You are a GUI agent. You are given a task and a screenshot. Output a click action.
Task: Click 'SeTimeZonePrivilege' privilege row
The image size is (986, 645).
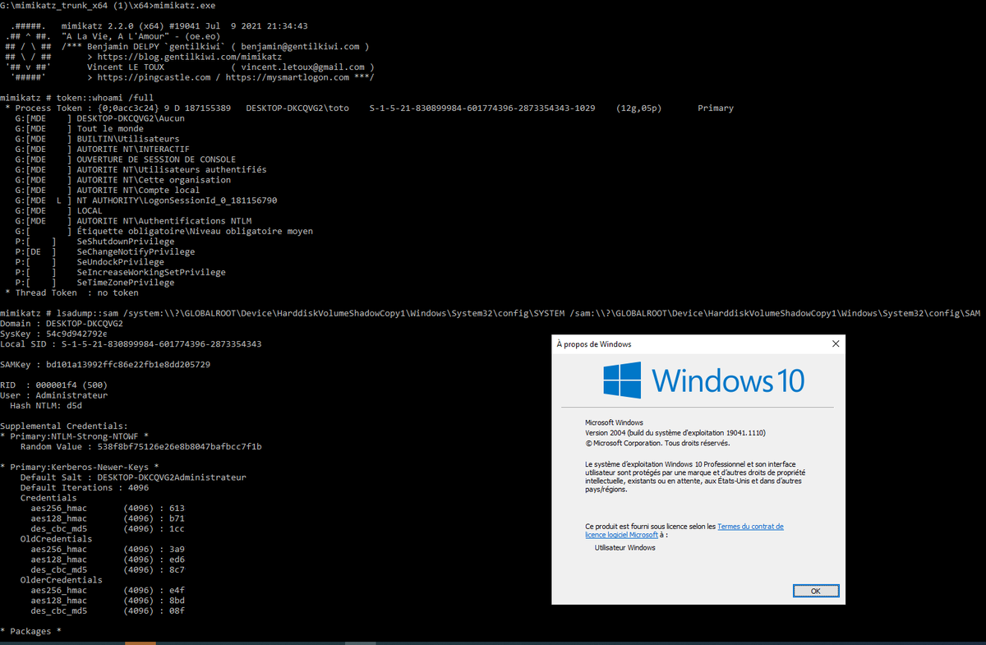95,283
